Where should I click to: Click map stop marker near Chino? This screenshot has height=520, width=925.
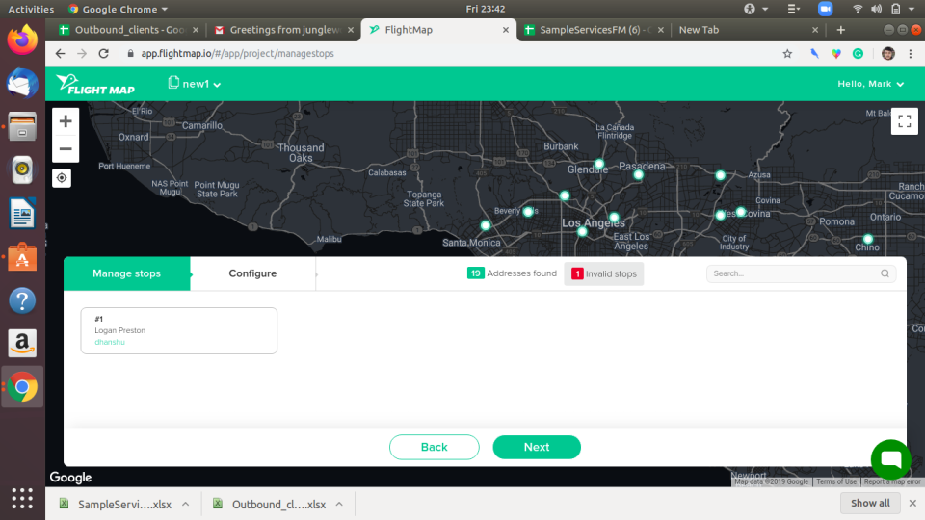click(x=868, y=239)
